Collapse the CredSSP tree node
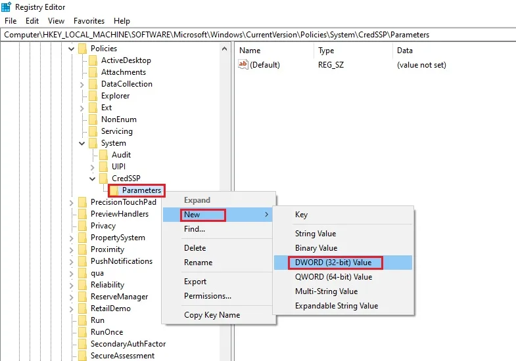The image size is (516, 361). (92, 179)
